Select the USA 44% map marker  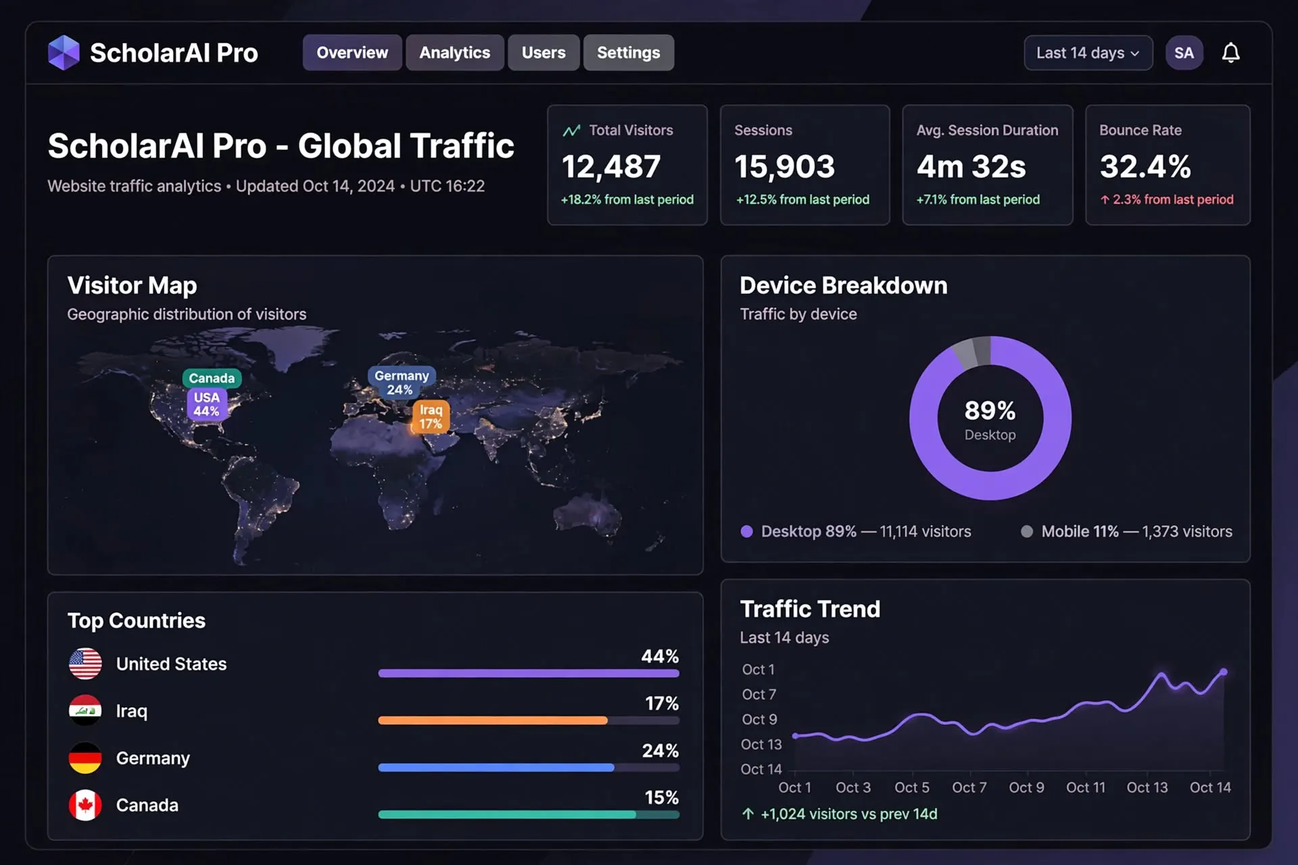pos(207,404)
